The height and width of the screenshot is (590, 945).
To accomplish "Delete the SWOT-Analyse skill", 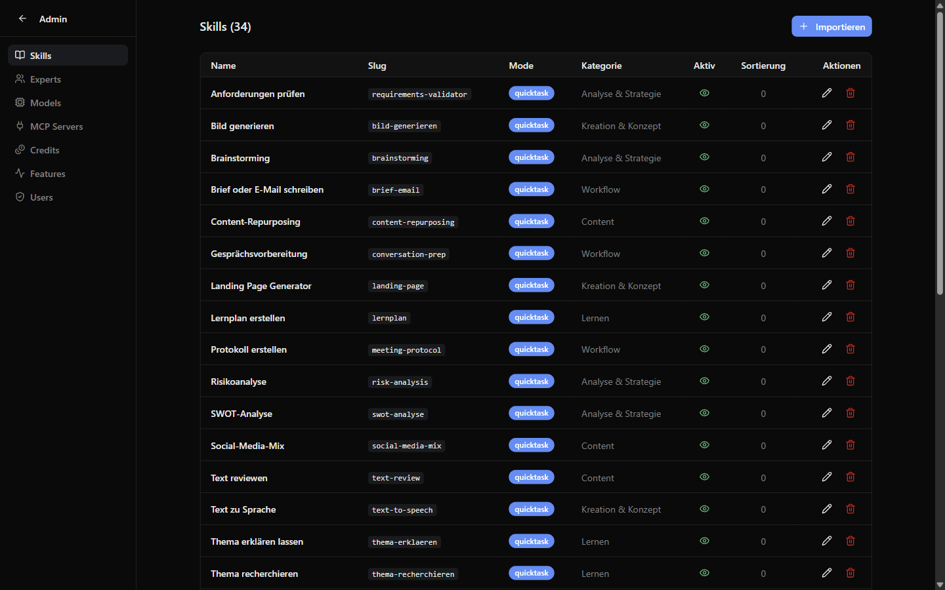I will 850,413.
